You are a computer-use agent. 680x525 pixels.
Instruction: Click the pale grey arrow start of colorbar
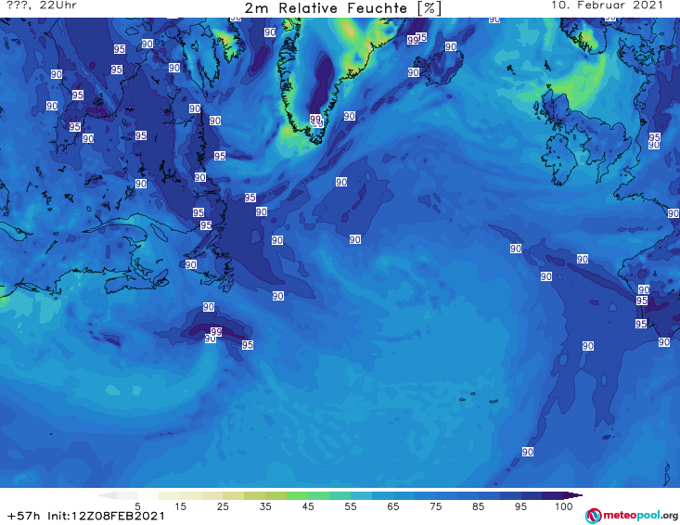point(108,495)
